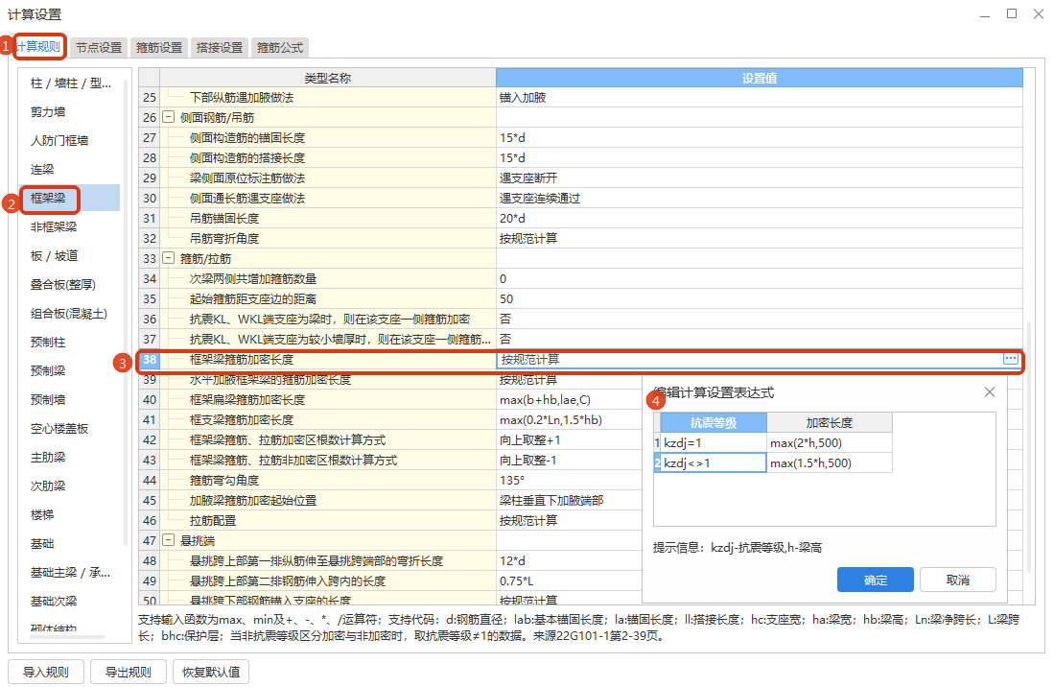The height and width of the screenshot is (687, 1054).
Task: Click the kzdj=1 cell in the expression table
Action: 714,442
